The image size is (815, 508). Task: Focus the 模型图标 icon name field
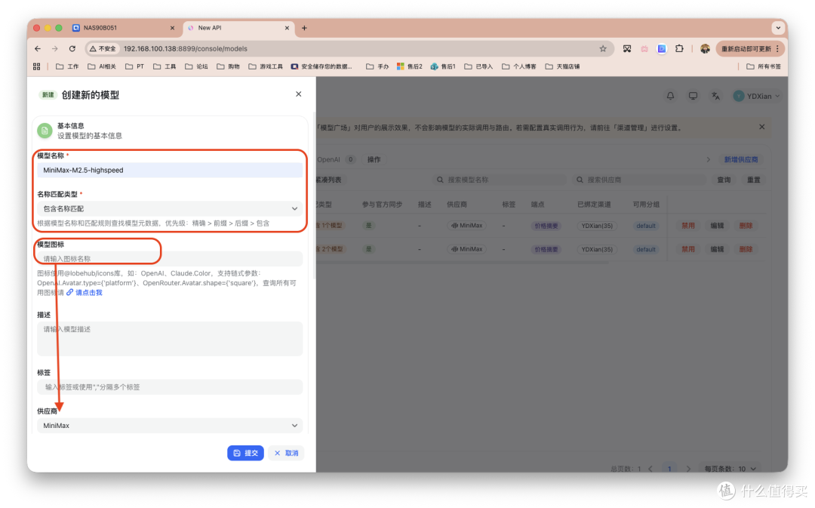click(170, 258)
